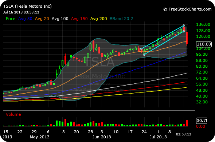Click the 104.00 price axis label
The height and width of the screenshot is (142, 215).
pos(203,48)
